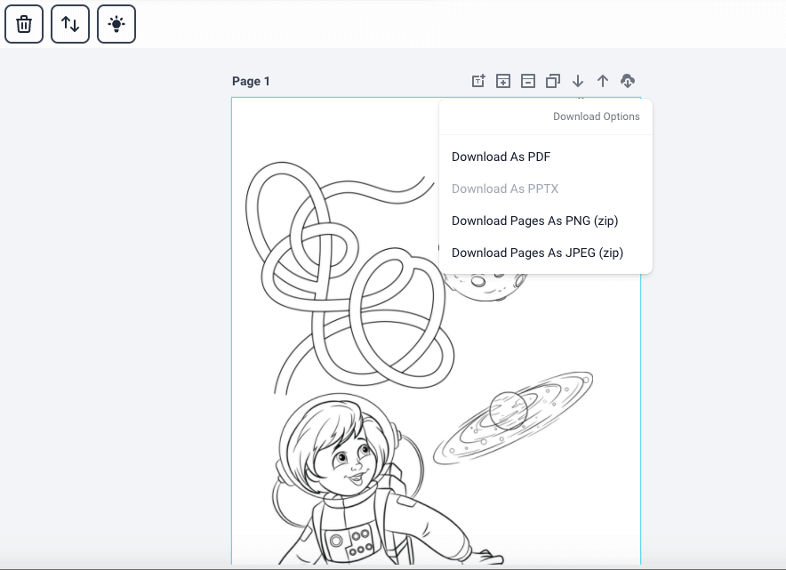This screenshot has height=570, width=786.
Task: Click the add page plus icon
Action: [x=503, y=81]
